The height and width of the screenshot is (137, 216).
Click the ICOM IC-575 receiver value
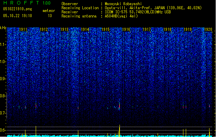138,12
